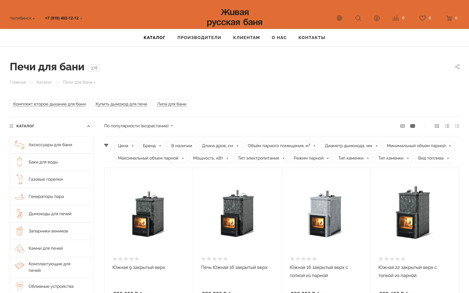Switch to compact table view icon
The width and height of the screenshot is (469, 293).
pos(457,126)
